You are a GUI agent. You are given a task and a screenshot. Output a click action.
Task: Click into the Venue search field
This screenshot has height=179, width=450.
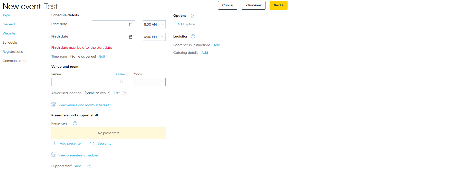tap(88, 82)
